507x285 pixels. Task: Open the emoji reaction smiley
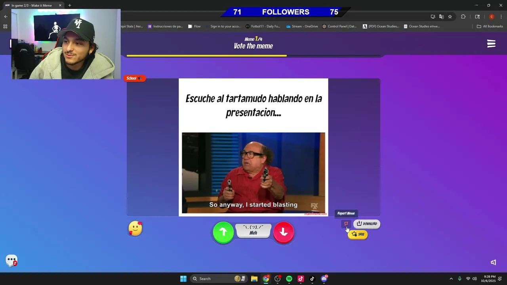click(135, 228)
